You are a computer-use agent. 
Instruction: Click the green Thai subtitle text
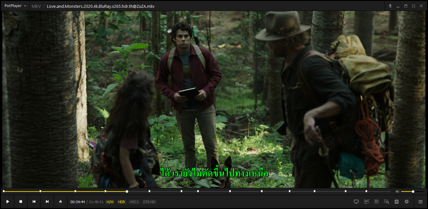click(x=214, y=173)
